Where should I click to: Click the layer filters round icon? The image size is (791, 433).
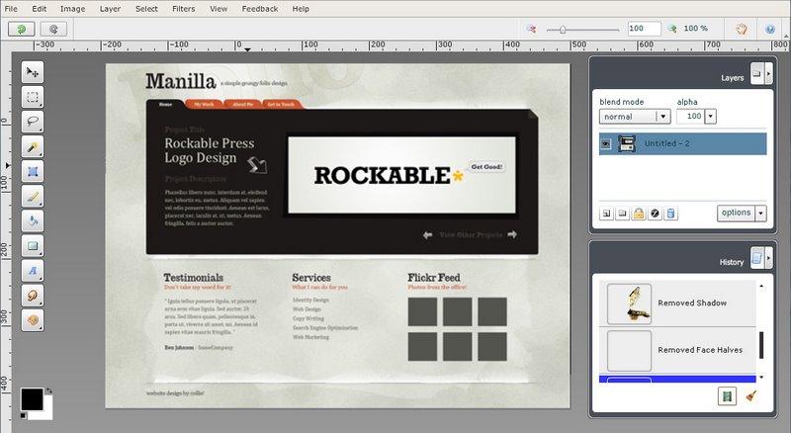click(x=655, y=214)
